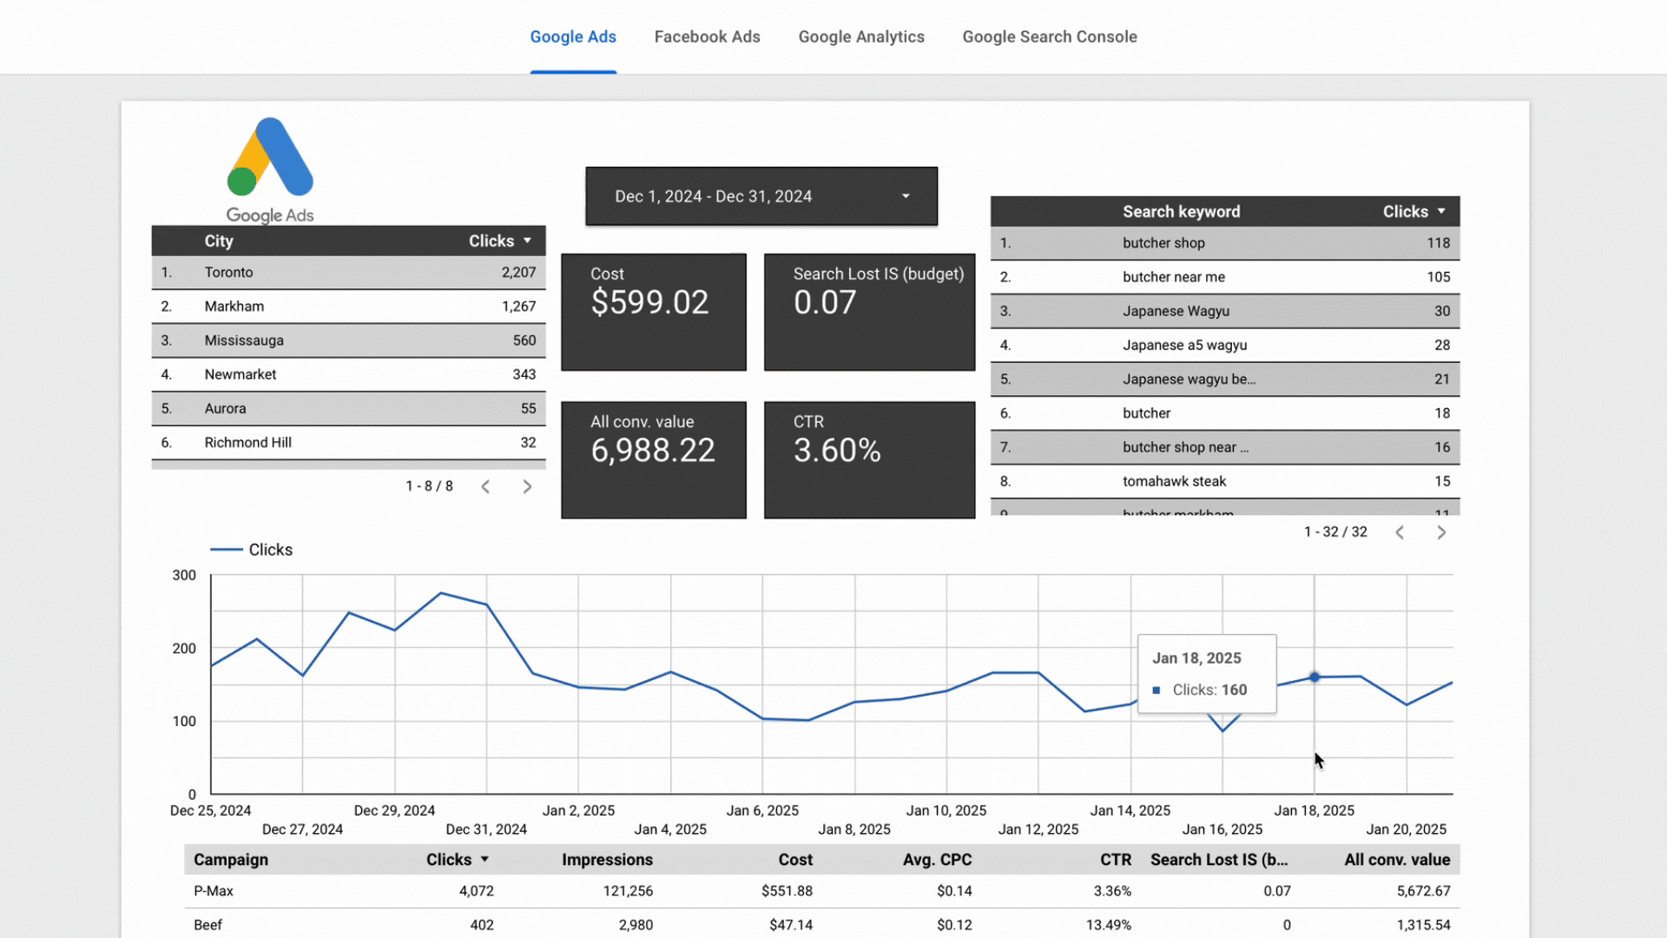Select the Markham city row
Image resolution: width=1667 pixels, height=938 pixels.
tap(348, 306)
